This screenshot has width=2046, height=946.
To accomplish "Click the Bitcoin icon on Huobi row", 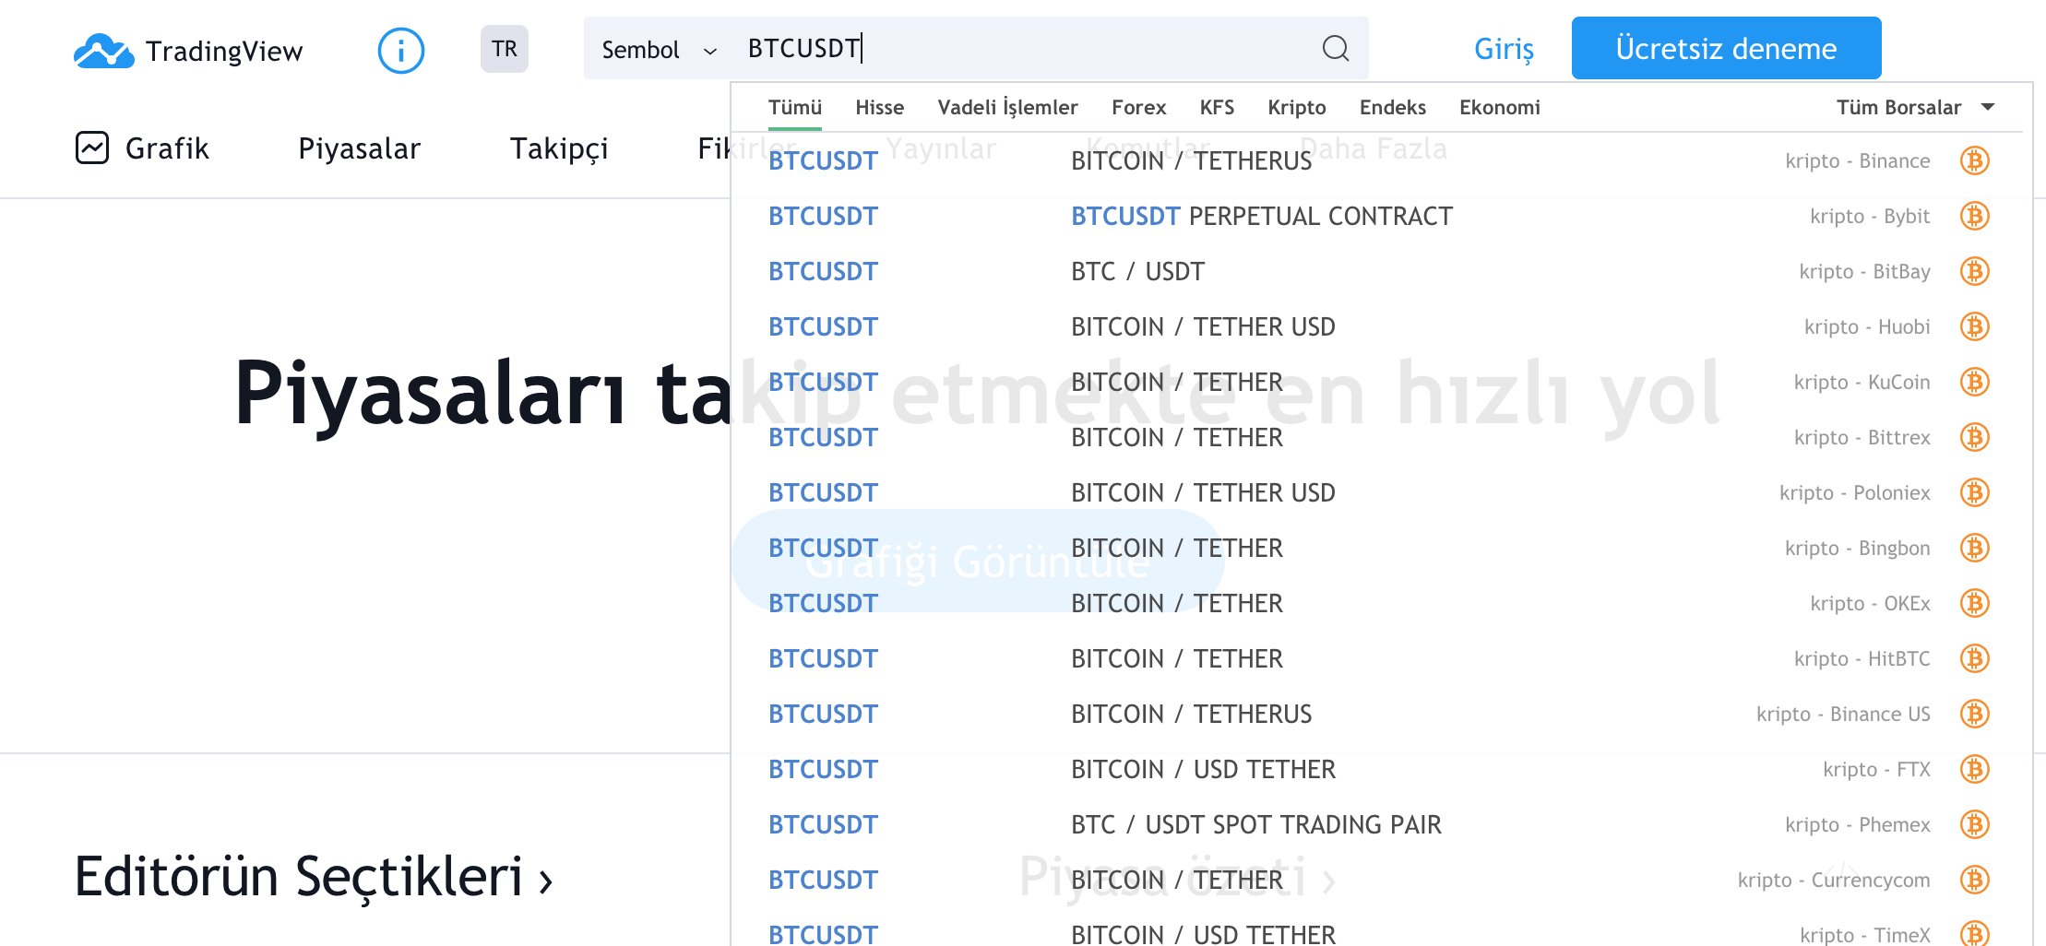I will 1974,326.
